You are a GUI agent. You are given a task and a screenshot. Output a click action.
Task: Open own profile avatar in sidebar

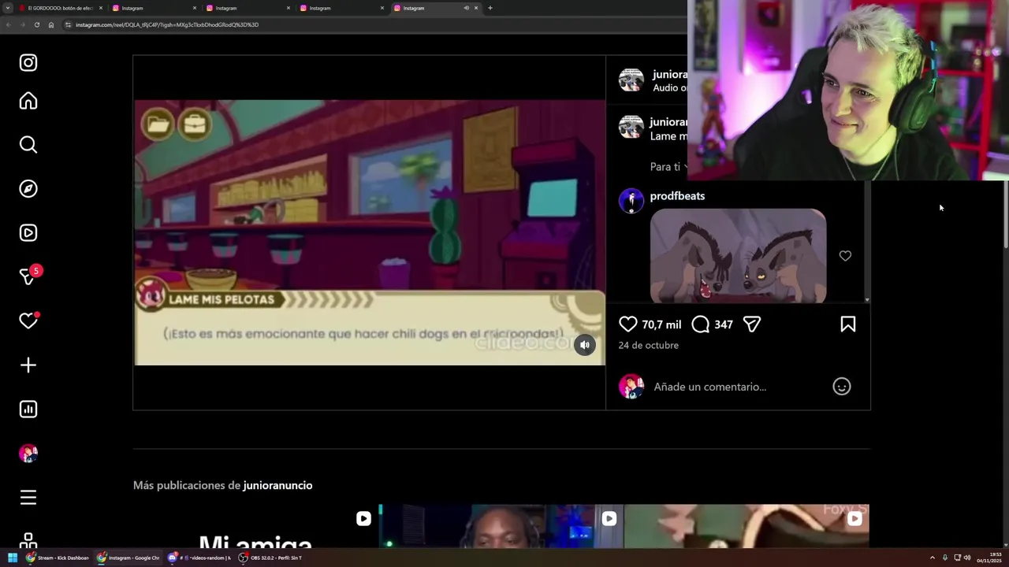click(x=28, y=454)
